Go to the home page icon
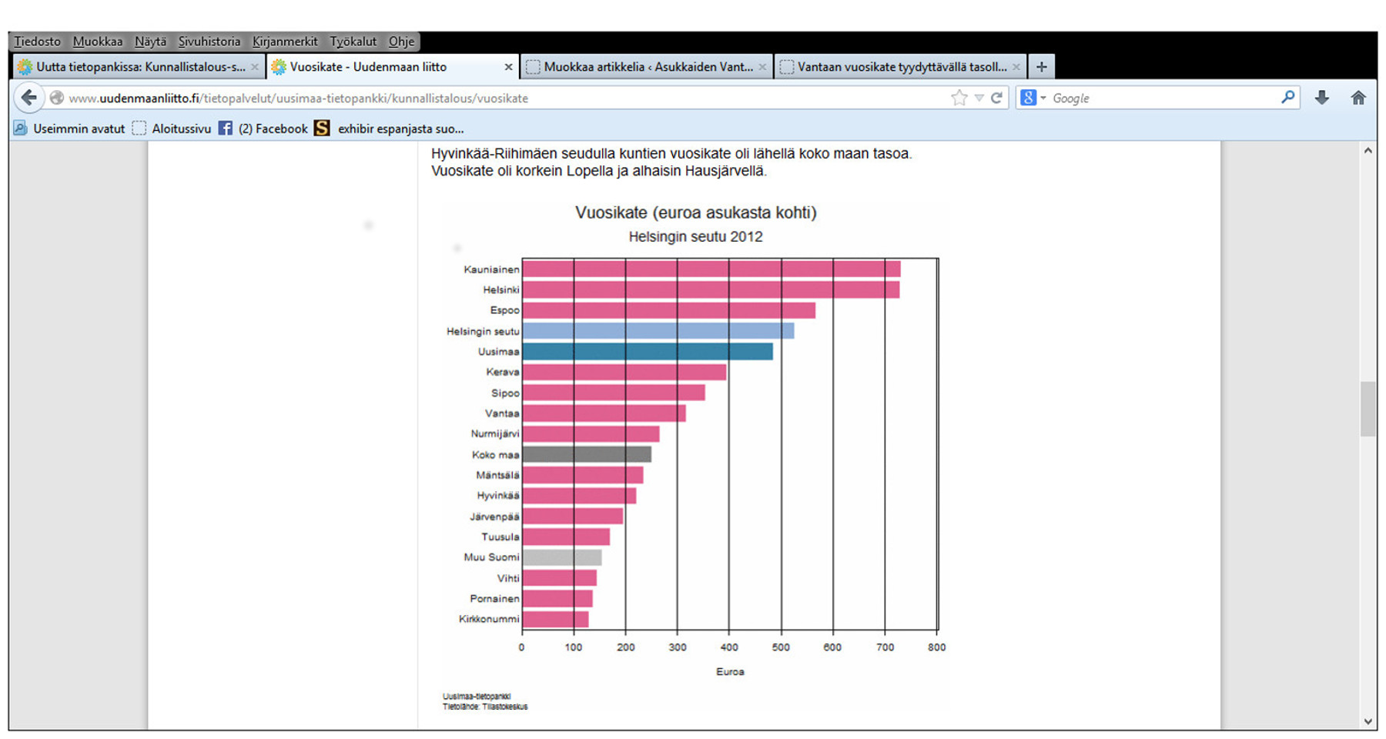The image size is (1386, 739). coord(1358,98)
